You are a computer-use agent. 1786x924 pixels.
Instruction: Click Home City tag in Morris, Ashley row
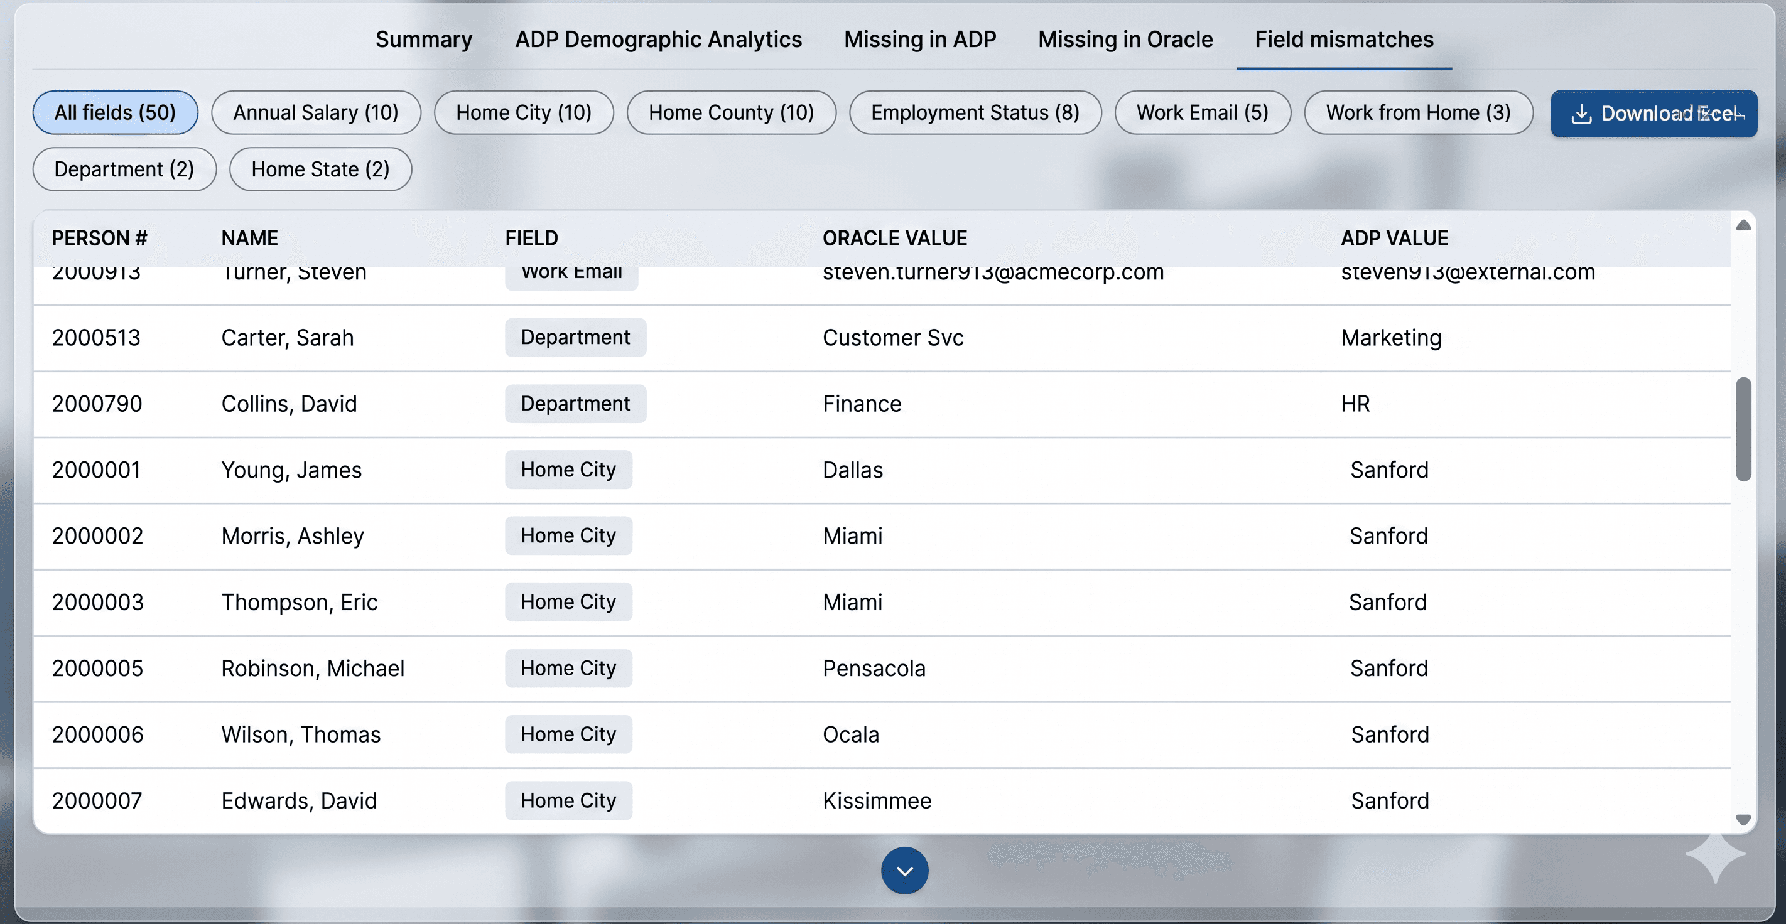pos(568,536)
